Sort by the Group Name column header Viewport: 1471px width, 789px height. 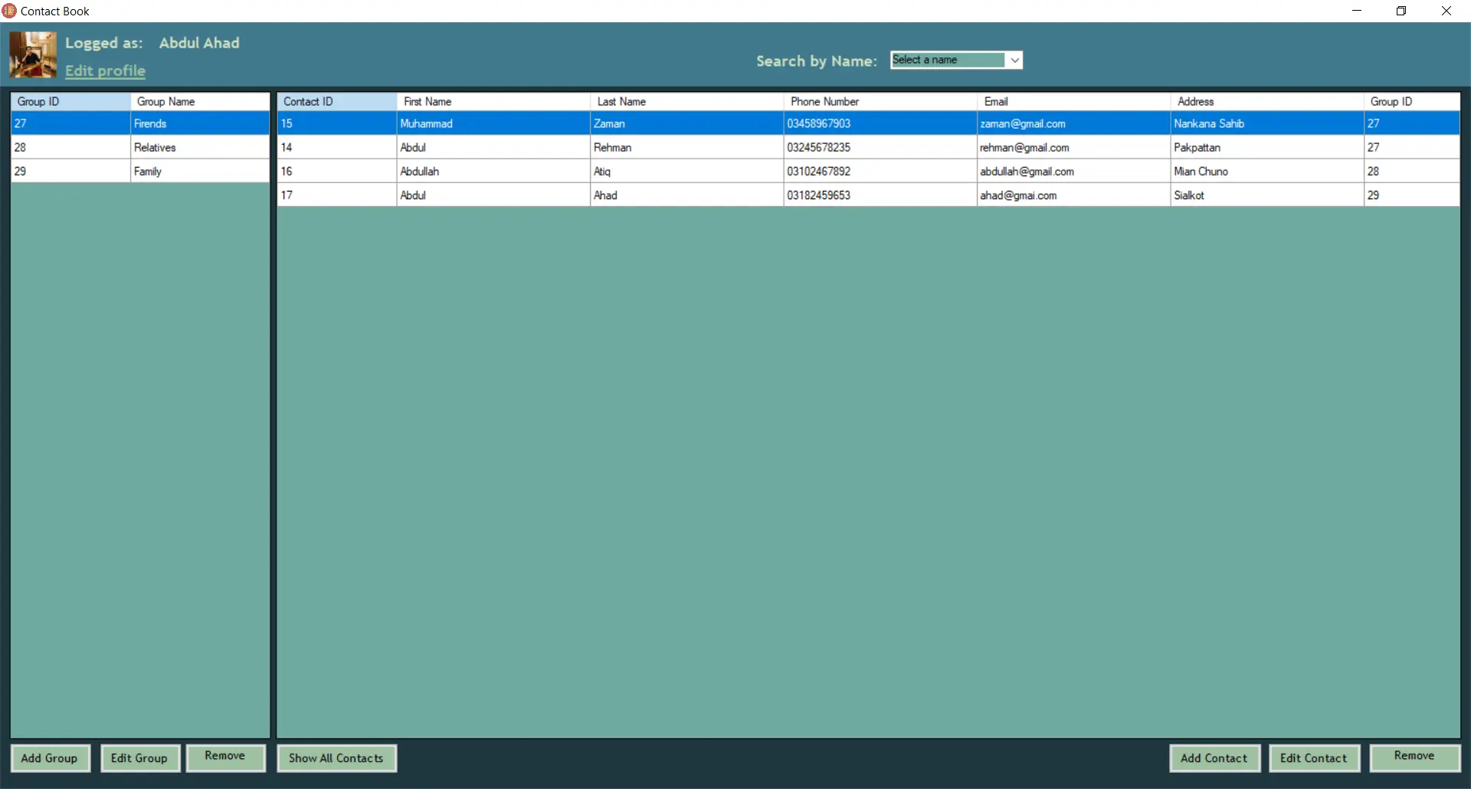tap(200, 102)
